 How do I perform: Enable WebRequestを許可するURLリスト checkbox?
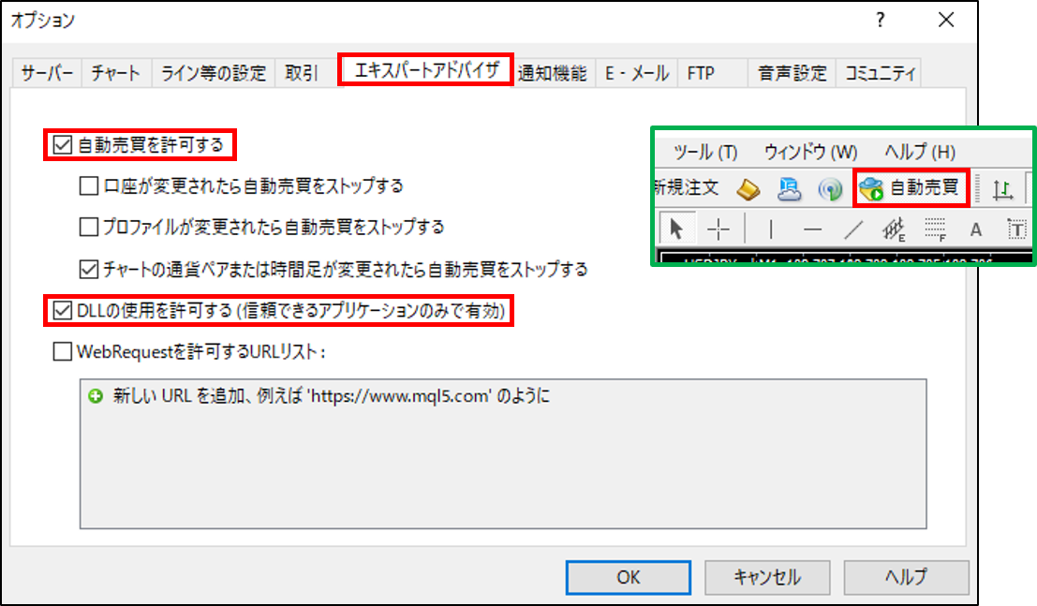coord(62,351)
